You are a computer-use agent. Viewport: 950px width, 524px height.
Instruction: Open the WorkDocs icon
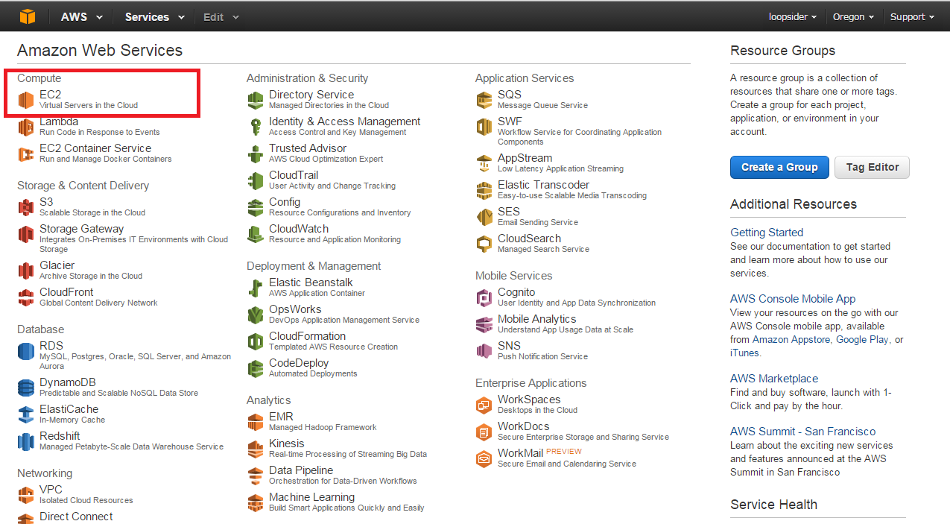coord(484,432)
